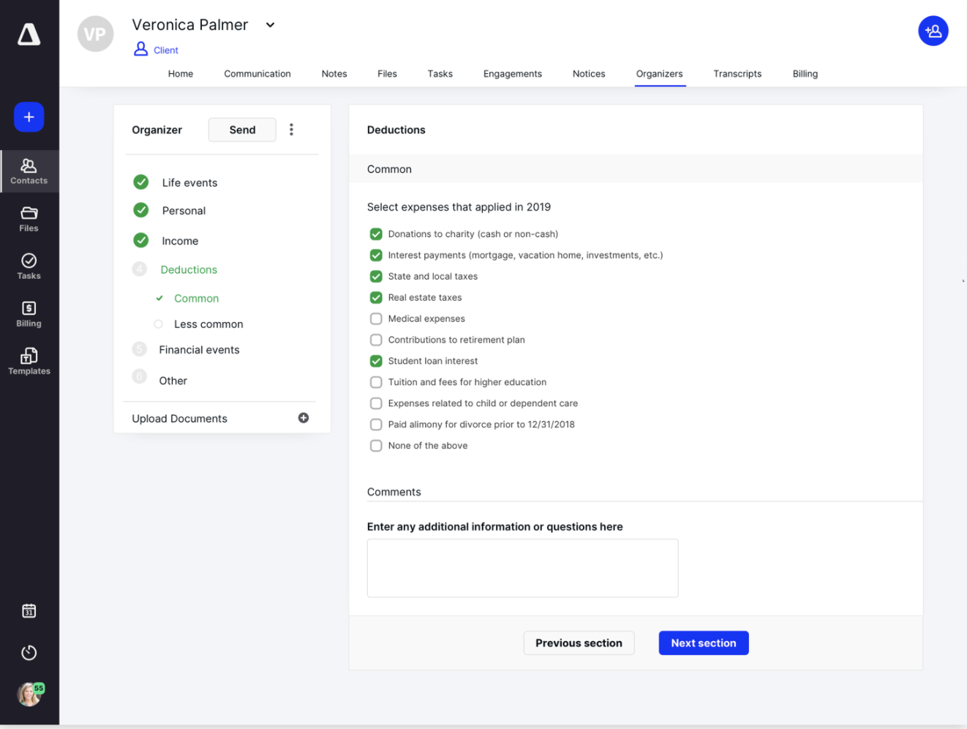Viewport: 967px width, 729px height.
Task: Add documents with Upload Documents plus icon
Action: coord(304,418)
